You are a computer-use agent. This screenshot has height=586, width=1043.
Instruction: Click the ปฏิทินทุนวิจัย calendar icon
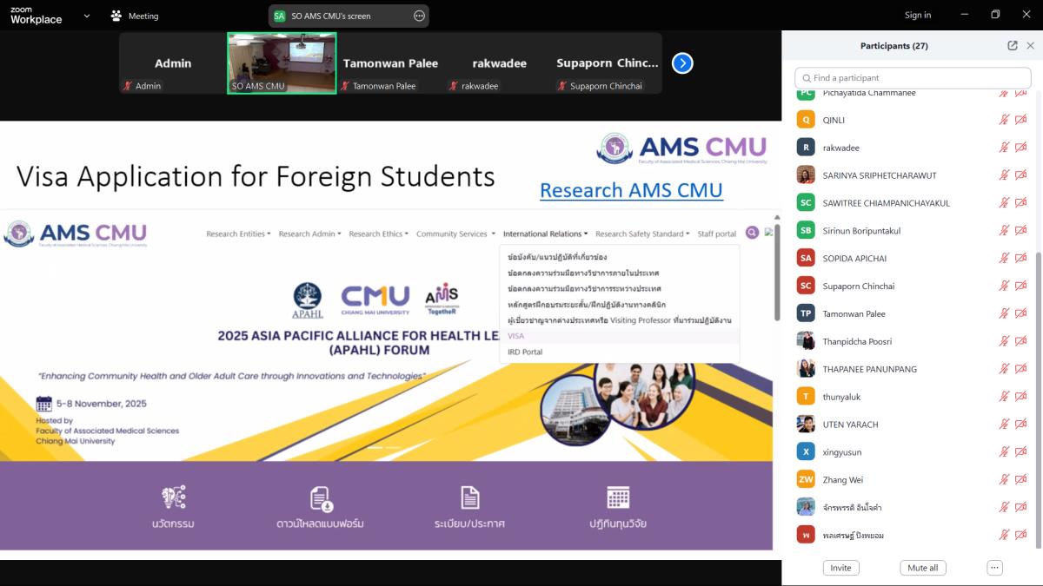click(x=618, y=497)
